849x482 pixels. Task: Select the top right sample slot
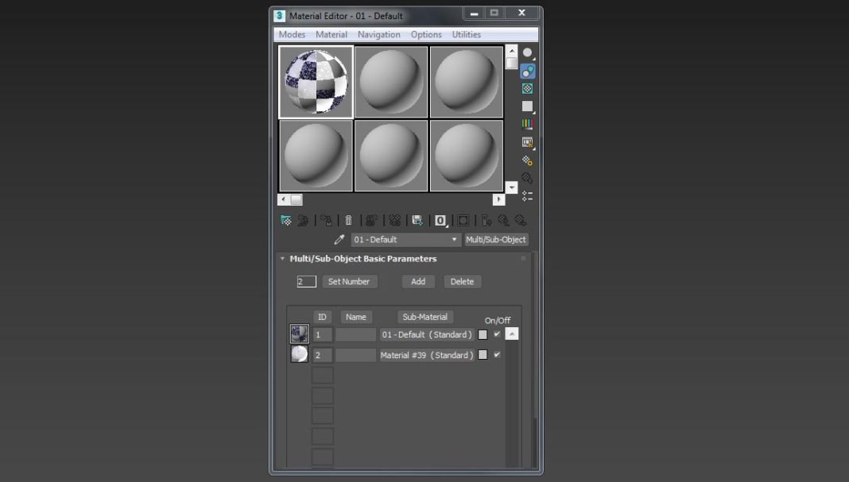(466, 82)
